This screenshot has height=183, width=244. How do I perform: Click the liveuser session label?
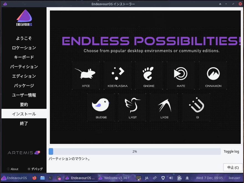[x=234, y=178]
